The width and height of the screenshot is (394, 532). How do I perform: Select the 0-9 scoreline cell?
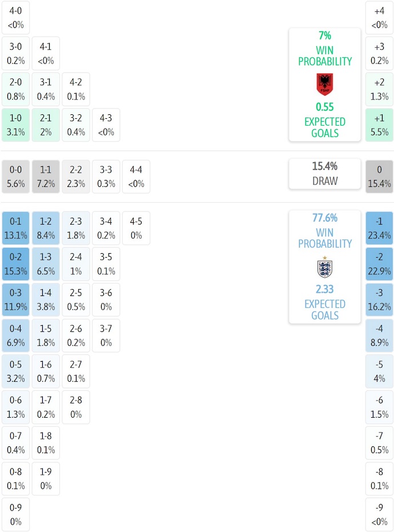coord(16,514)
